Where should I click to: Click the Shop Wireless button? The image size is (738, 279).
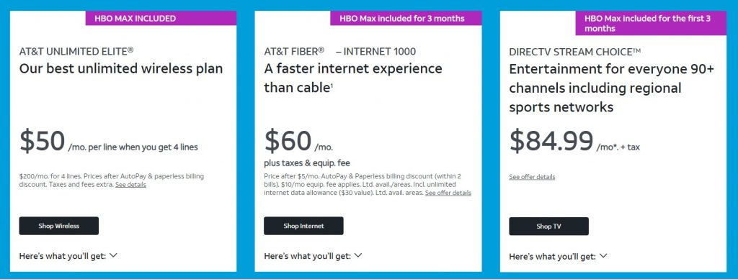59,226
